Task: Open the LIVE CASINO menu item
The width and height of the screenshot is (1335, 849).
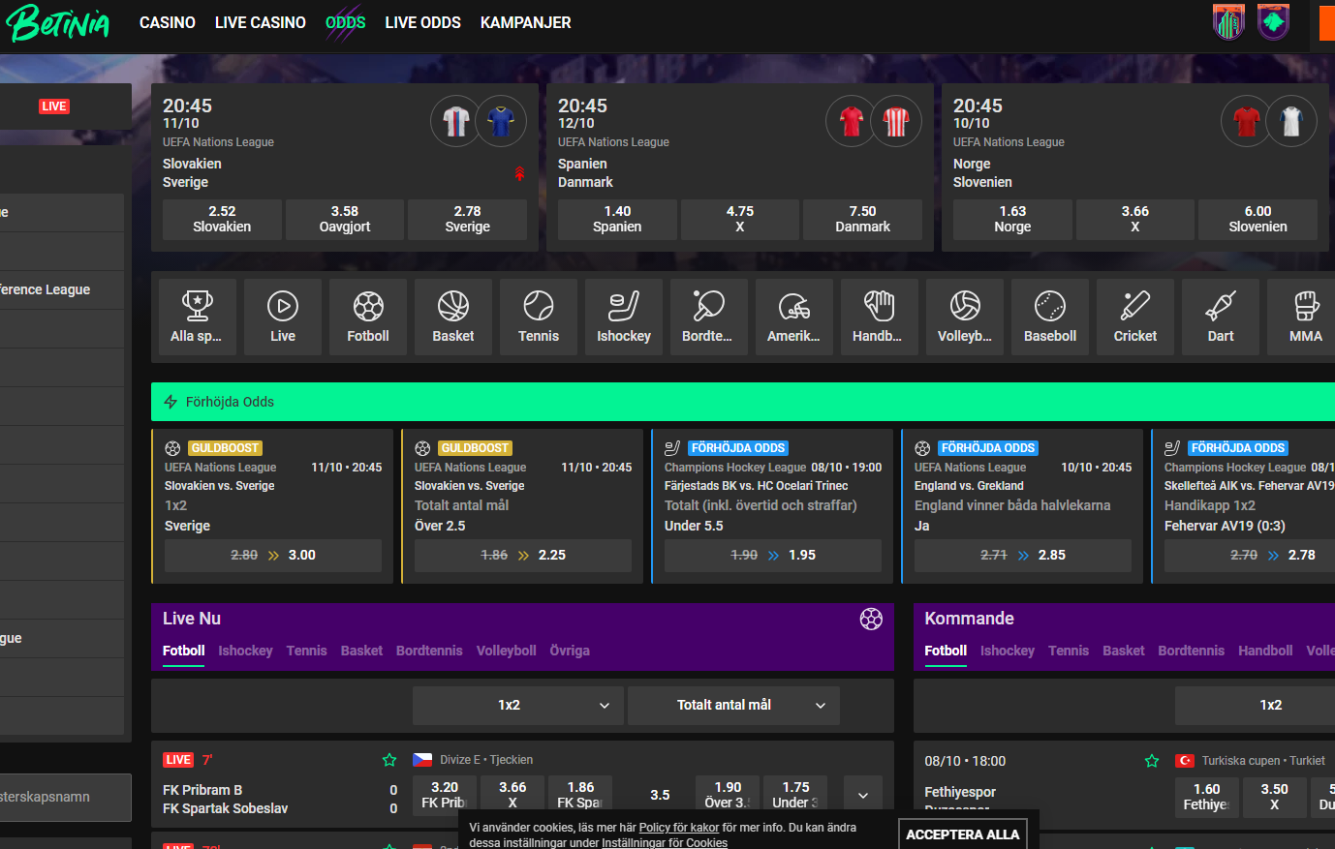Action: tap(260, 22)
